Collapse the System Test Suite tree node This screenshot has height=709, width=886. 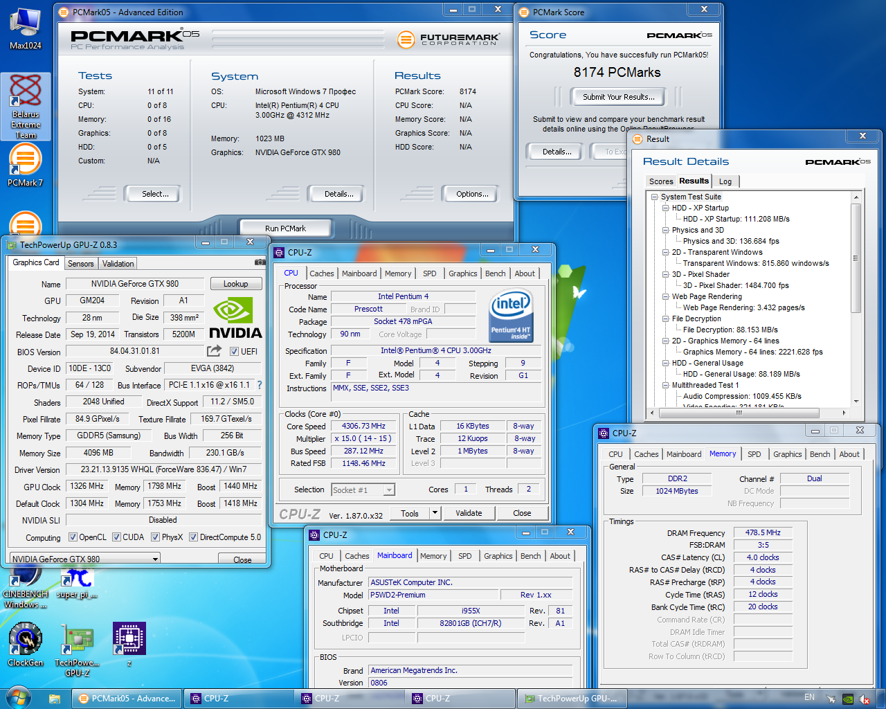pos(654,197)
